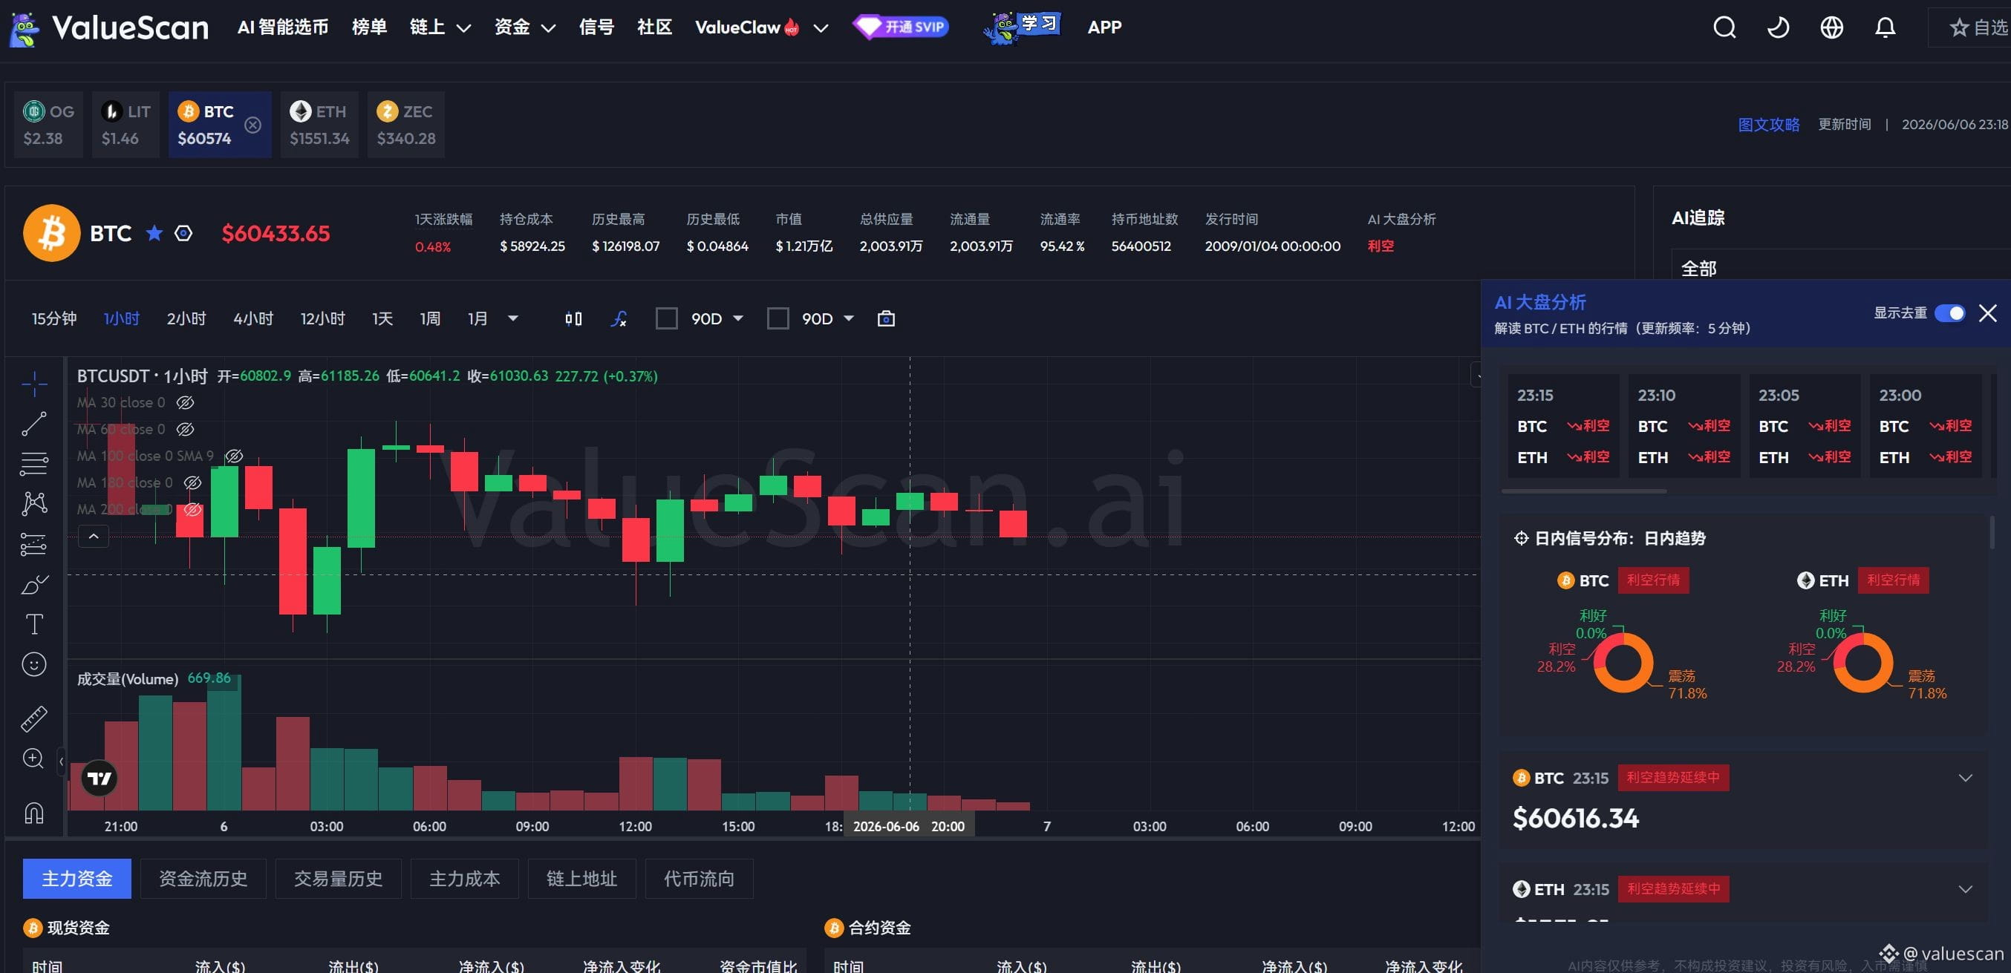The height and width of the screenshot is (973, 2011).
Task: Click the ValueScan frog logo
Action: pyautogui.click(x=25, y=29)
